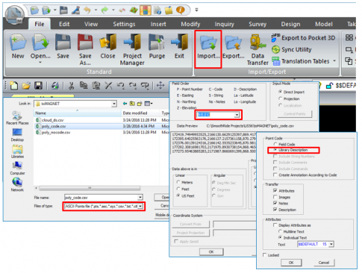Screen dimensions: 362x273
Task: Open Recent Places in the file dialog
Action: tap(17, 118)
